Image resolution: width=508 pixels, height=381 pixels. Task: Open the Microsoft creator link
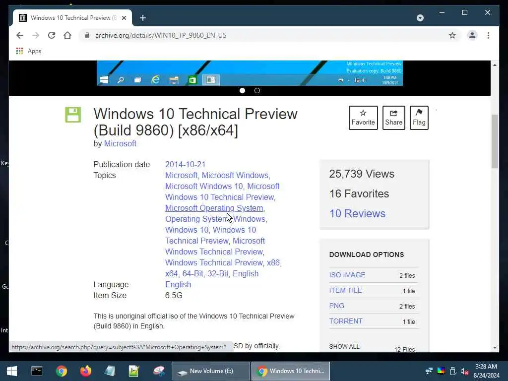(x=120, y=143)
